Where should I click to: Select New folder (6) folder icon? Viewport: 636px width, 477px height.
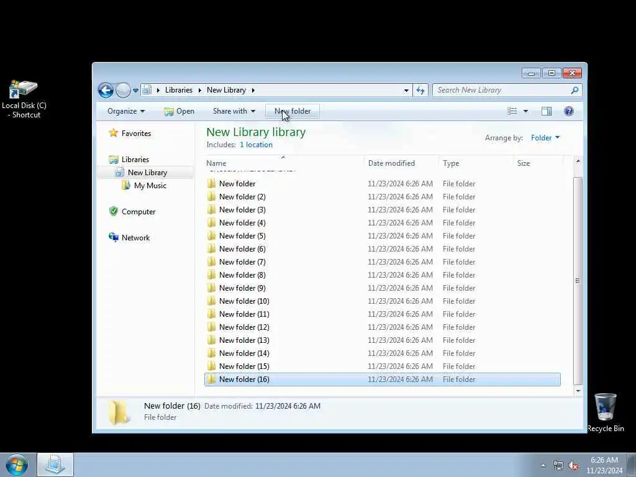point(211,248)
